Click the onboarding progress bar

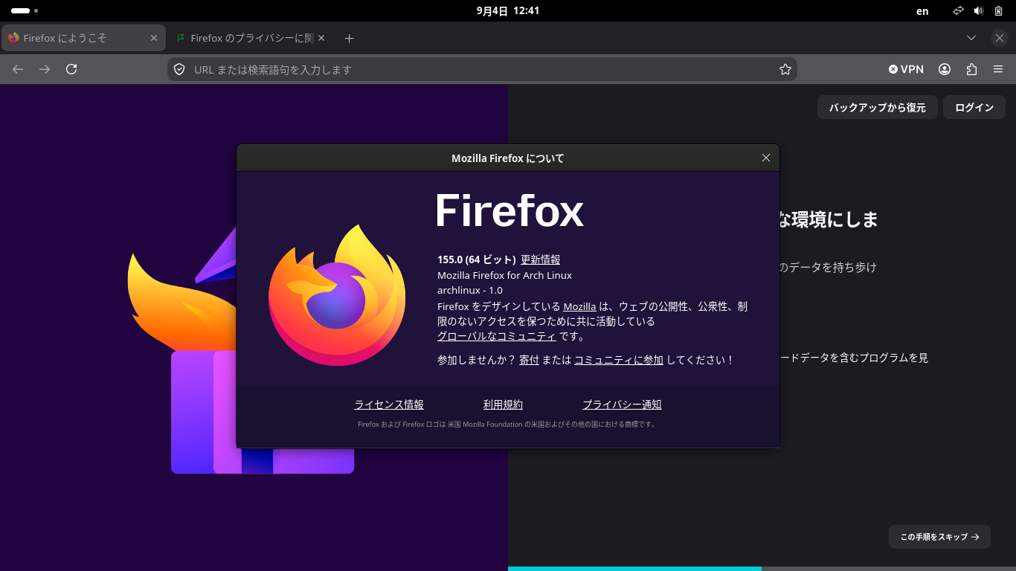point(762,569)
